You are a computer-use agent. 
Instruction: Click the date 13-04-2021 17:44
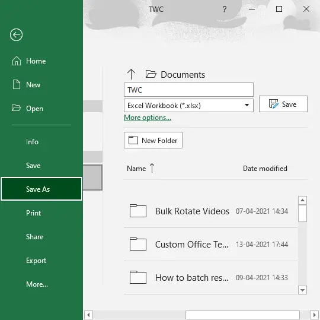tap(262, 245)
